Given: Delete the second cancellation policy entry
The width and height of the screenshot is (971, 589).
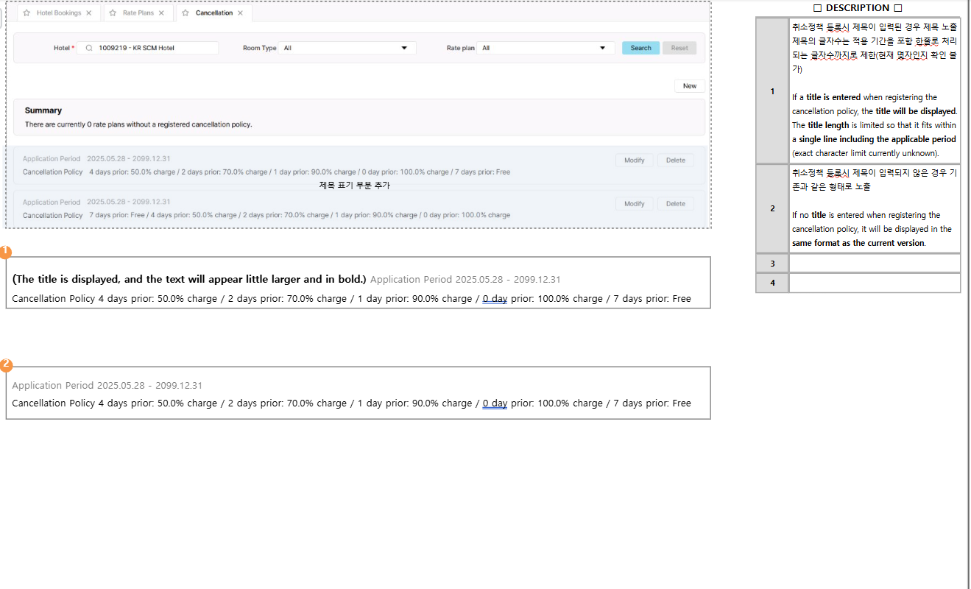Looking at the screenshot, I should tap(675, 204).
